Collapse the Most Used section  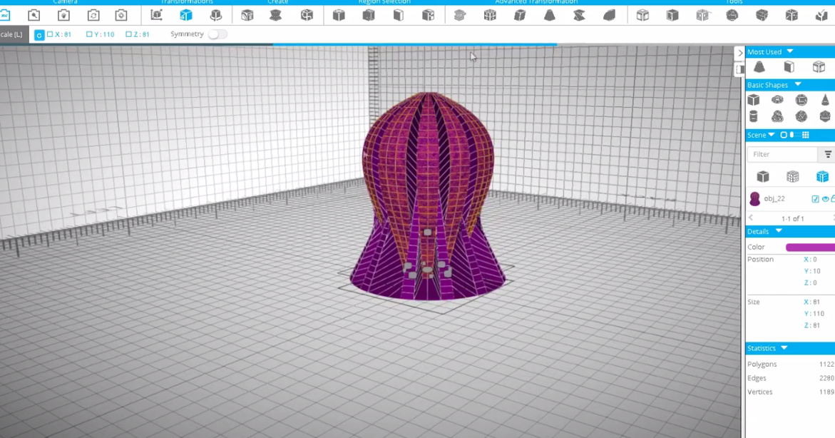pyautogui.click(x=790, y=51)
